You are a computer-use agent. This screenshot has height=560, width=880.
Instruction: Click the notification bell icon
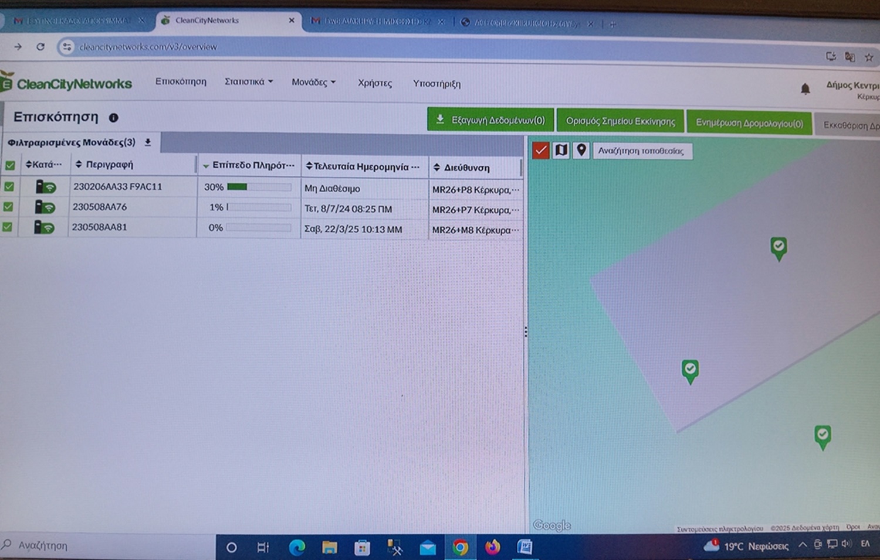[x=805, y=88]
